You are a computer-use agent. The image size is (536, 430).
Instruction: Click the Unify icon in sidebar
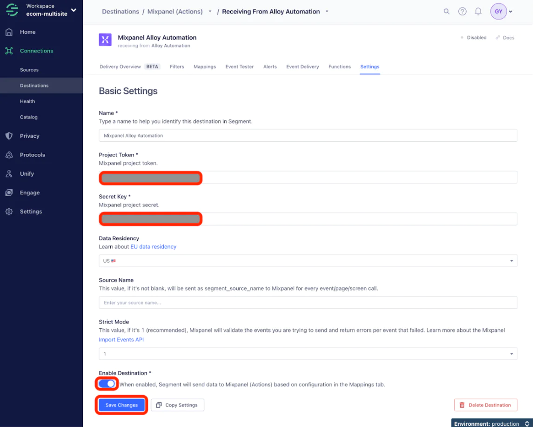[x=9, y=174]
